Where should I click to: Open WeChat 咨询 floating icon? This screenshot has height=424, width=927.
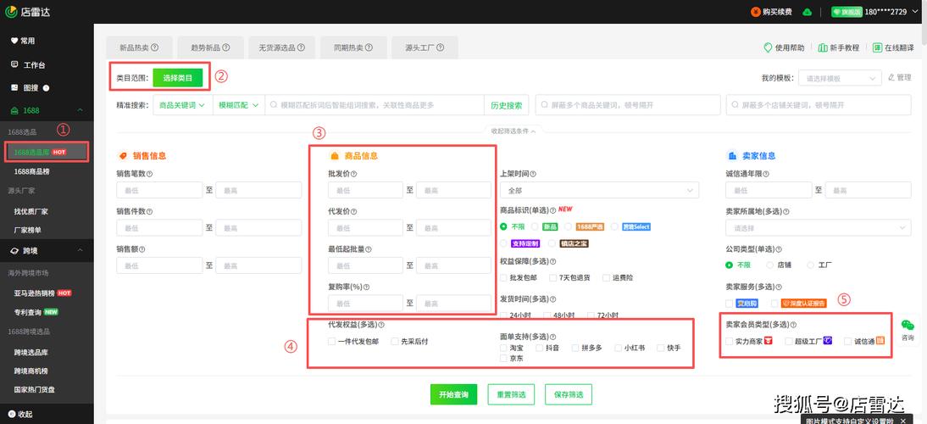coord(907,325)
